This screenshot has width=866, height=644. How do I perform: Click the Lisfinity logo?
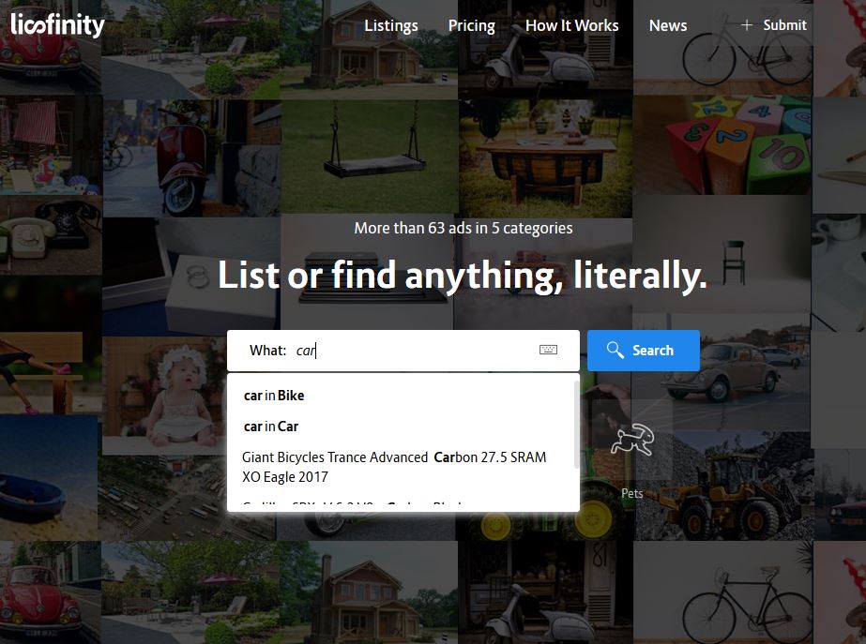57,24
